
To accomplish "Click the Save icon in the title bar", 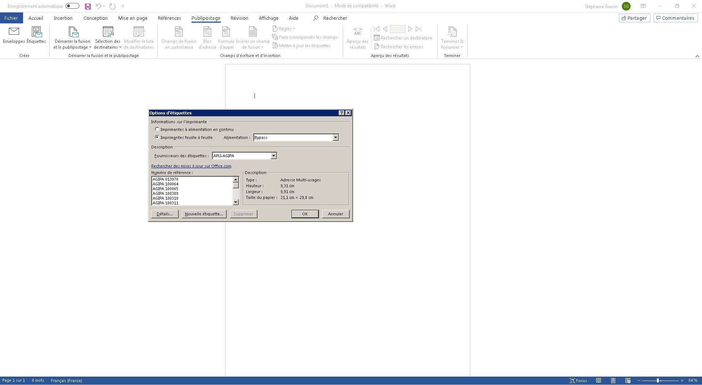I will coord(88,6).
